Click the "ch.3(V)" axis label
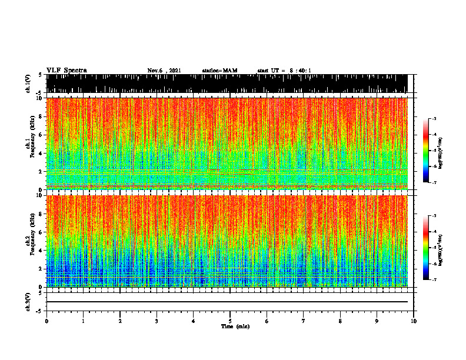The height and width of the screenshot is (360, 466). click(29, 302)
